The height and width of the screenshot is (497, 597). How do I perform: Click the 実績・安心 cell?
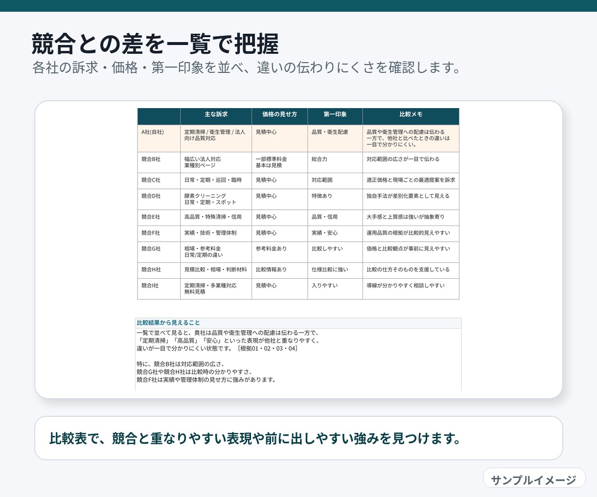tap(335, 234)
